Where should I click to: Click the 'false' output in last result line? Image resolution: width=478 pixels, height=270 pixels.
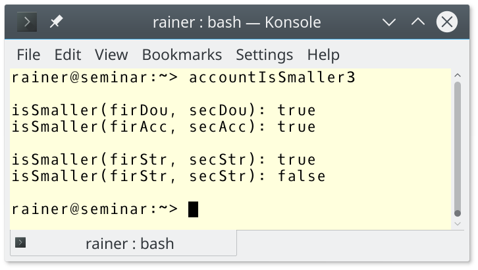[x=302, y=176]
